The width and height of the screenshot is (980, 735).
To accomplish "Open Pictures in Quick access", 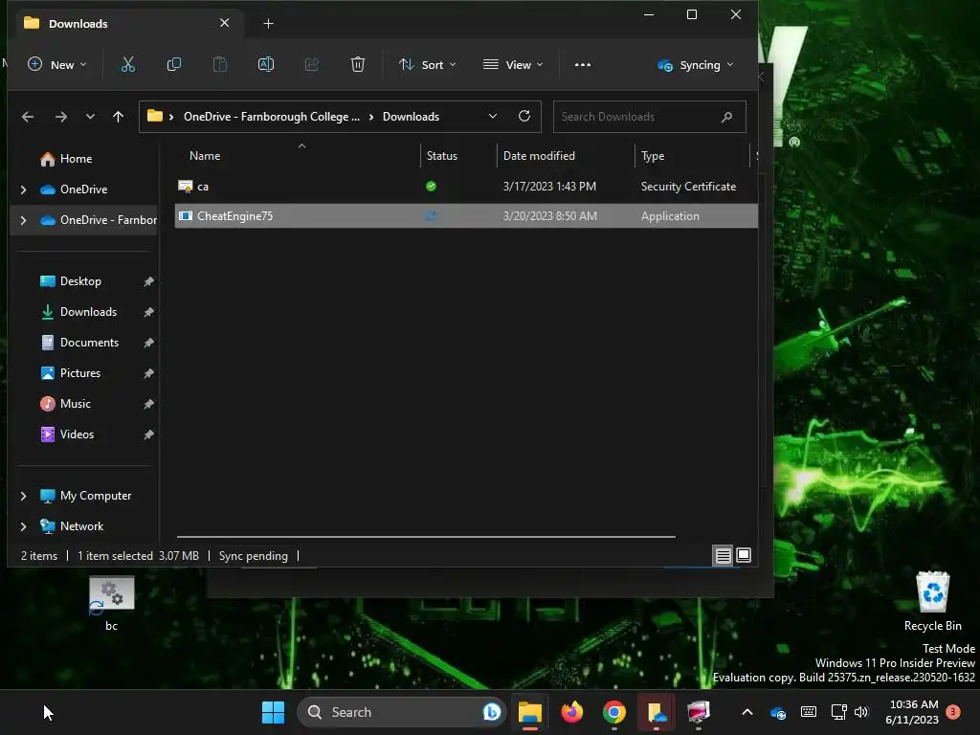I will pos(70,373).
